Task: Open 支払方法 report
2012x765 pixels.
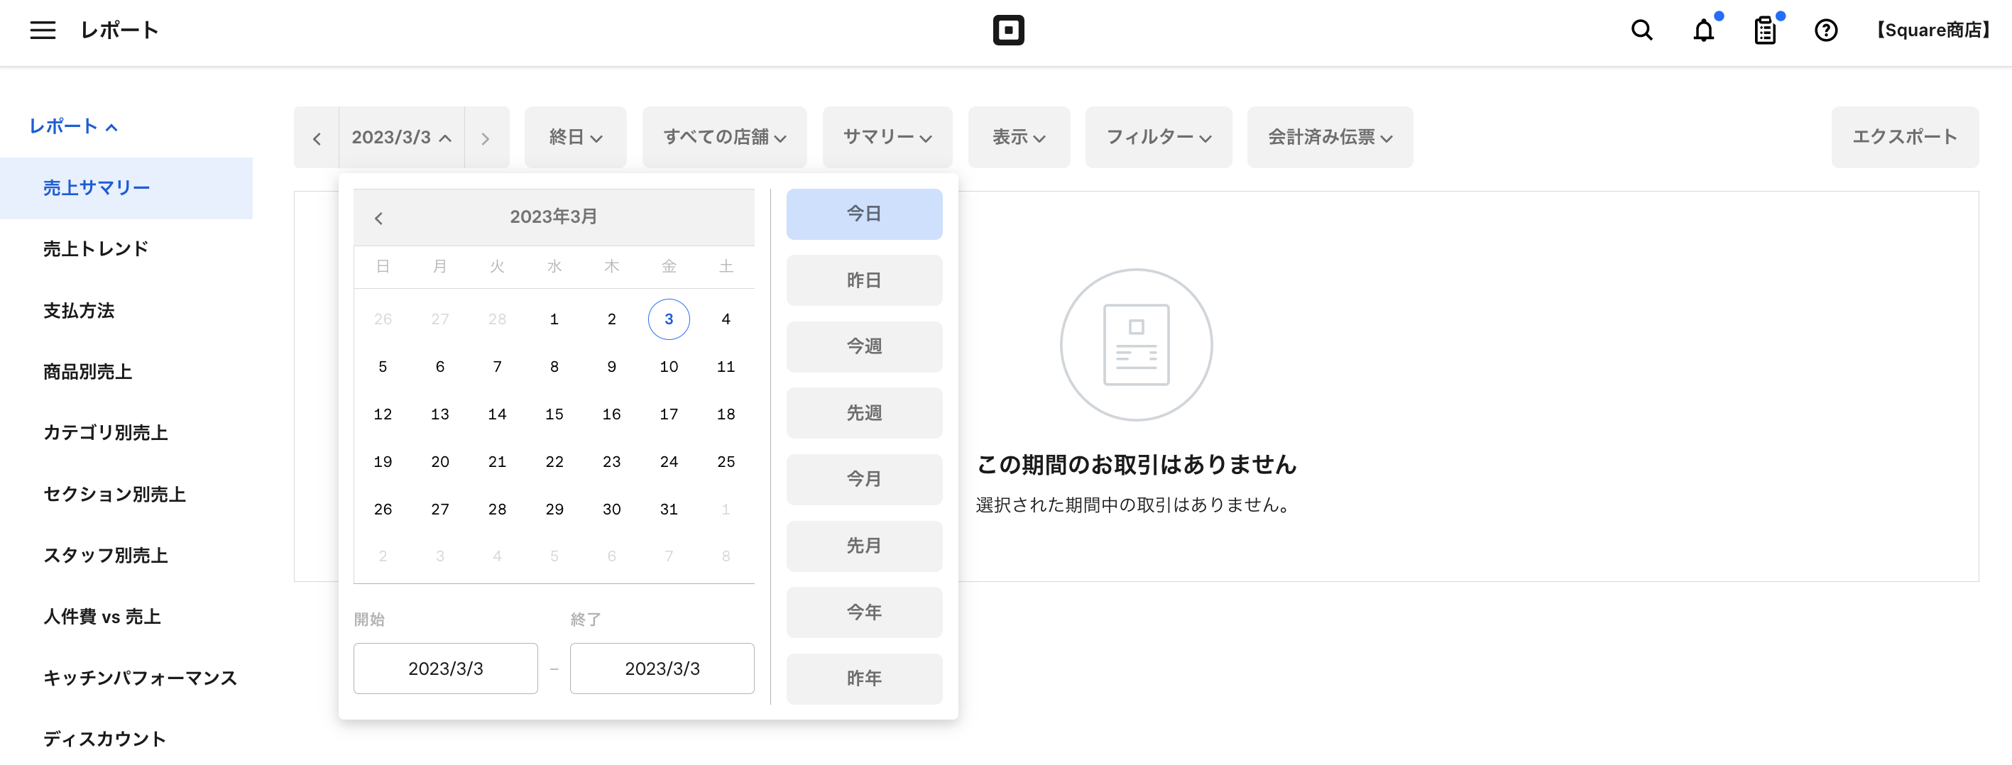Action: click(79, 311)
